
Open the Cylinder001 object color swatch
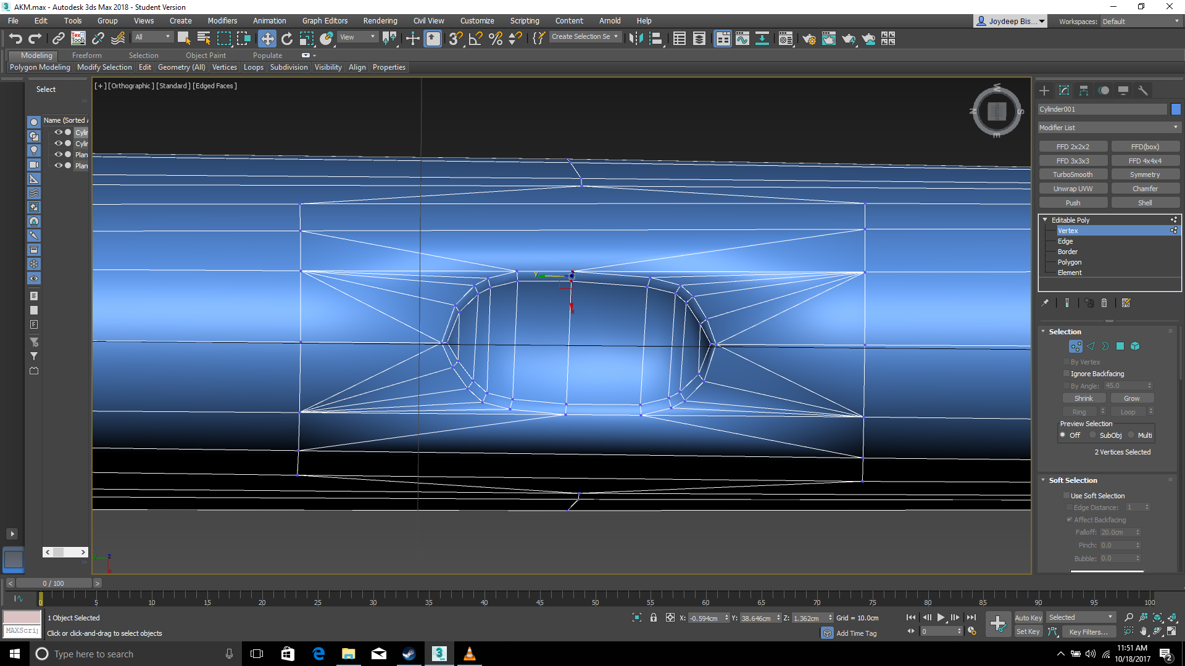click(1175, 109)
